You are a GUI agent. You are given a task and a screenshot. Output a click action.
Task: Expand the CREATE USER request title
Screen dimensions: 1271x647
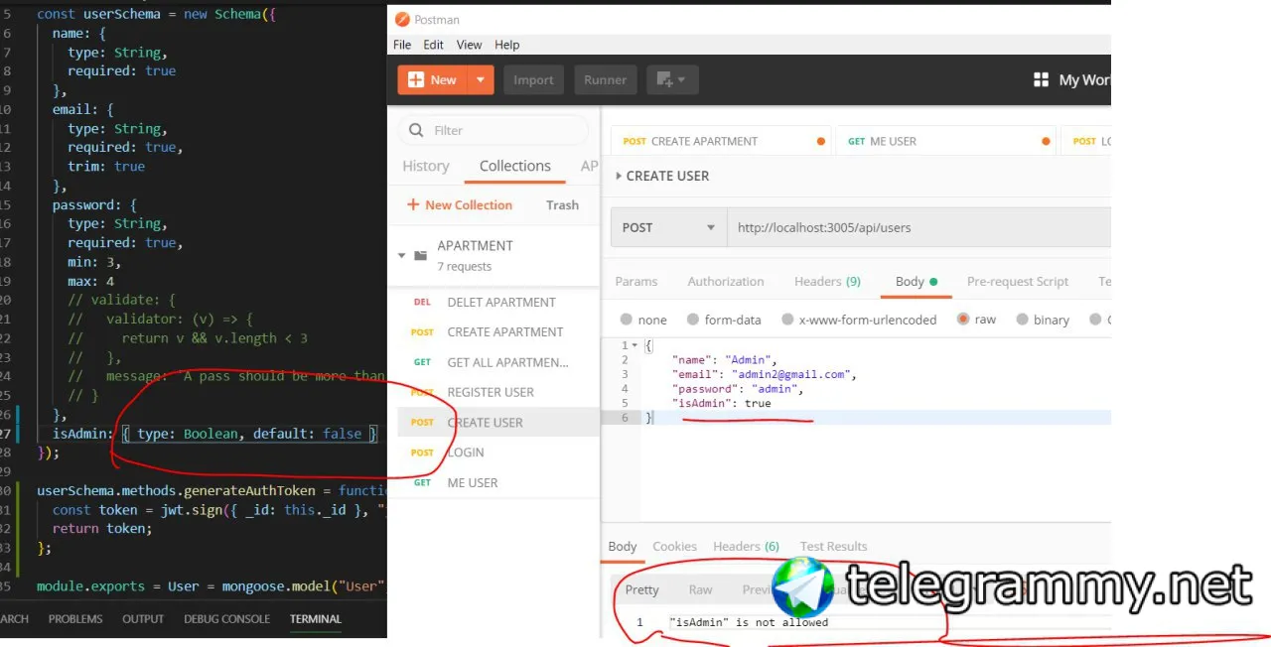pos(619,176)
